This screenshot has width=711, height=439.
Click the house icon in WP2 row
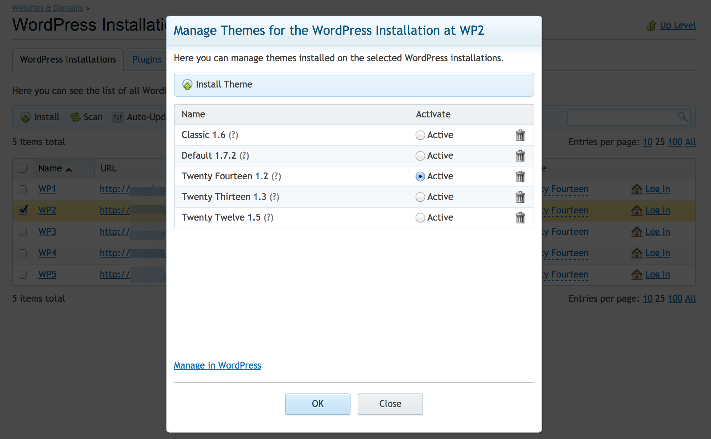tap(637, 211)
